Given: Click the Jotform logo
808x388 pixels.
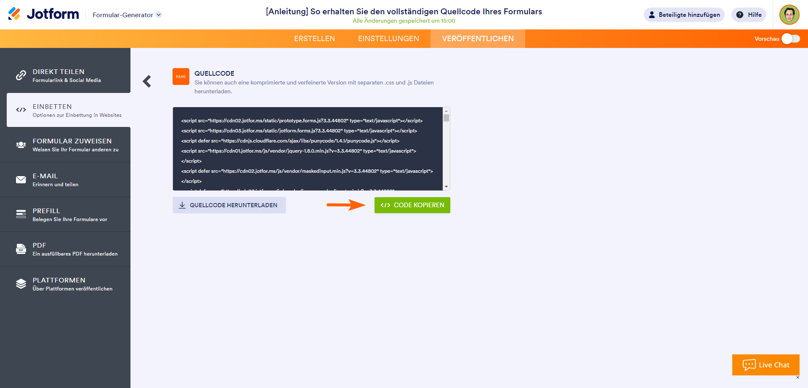Looking at the screenshot, I should 43,14.
